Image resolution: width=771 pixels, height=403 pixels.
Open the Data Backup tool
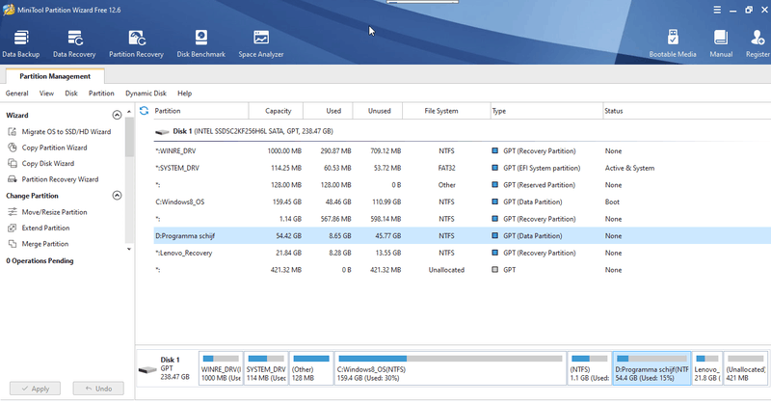pos(19,41)
